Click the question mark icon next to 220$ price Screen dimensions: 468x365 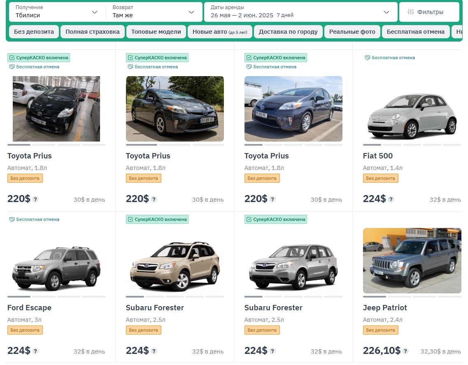coord(36,199)
